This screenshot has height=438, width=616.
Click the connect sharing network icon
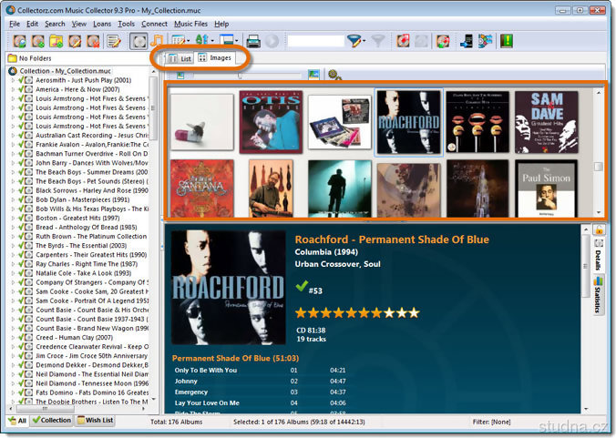[486, 41]
